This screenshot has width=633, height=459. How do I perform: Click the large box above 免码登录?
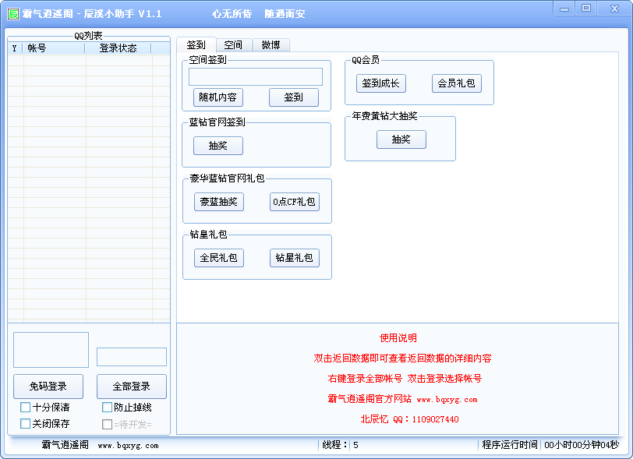tap(51, 350)
